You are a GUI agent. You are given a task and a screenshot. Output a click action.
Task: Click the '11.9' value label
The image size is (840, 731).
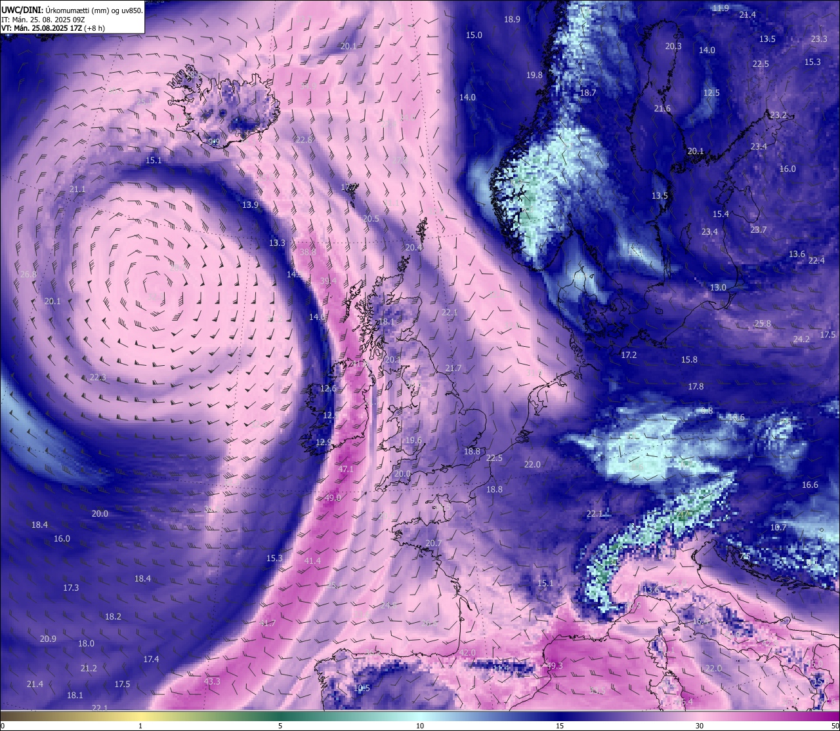(x=721, y=8)
